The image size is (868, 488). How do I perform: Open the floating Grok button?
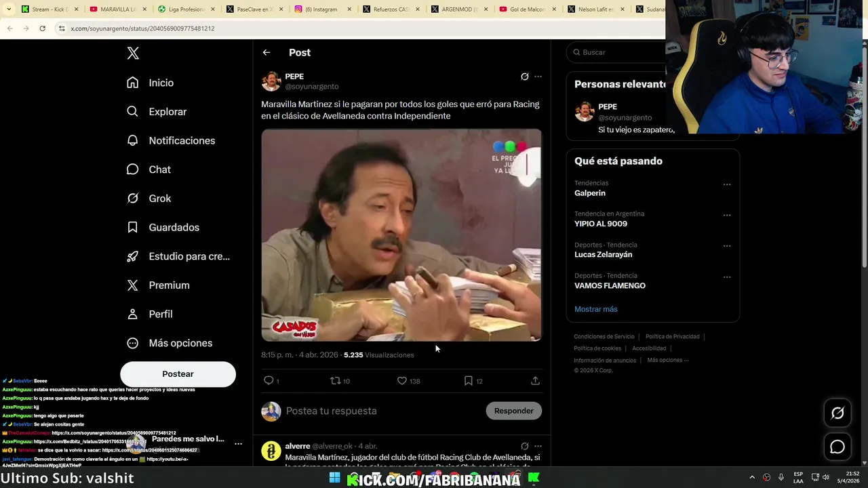837,413
